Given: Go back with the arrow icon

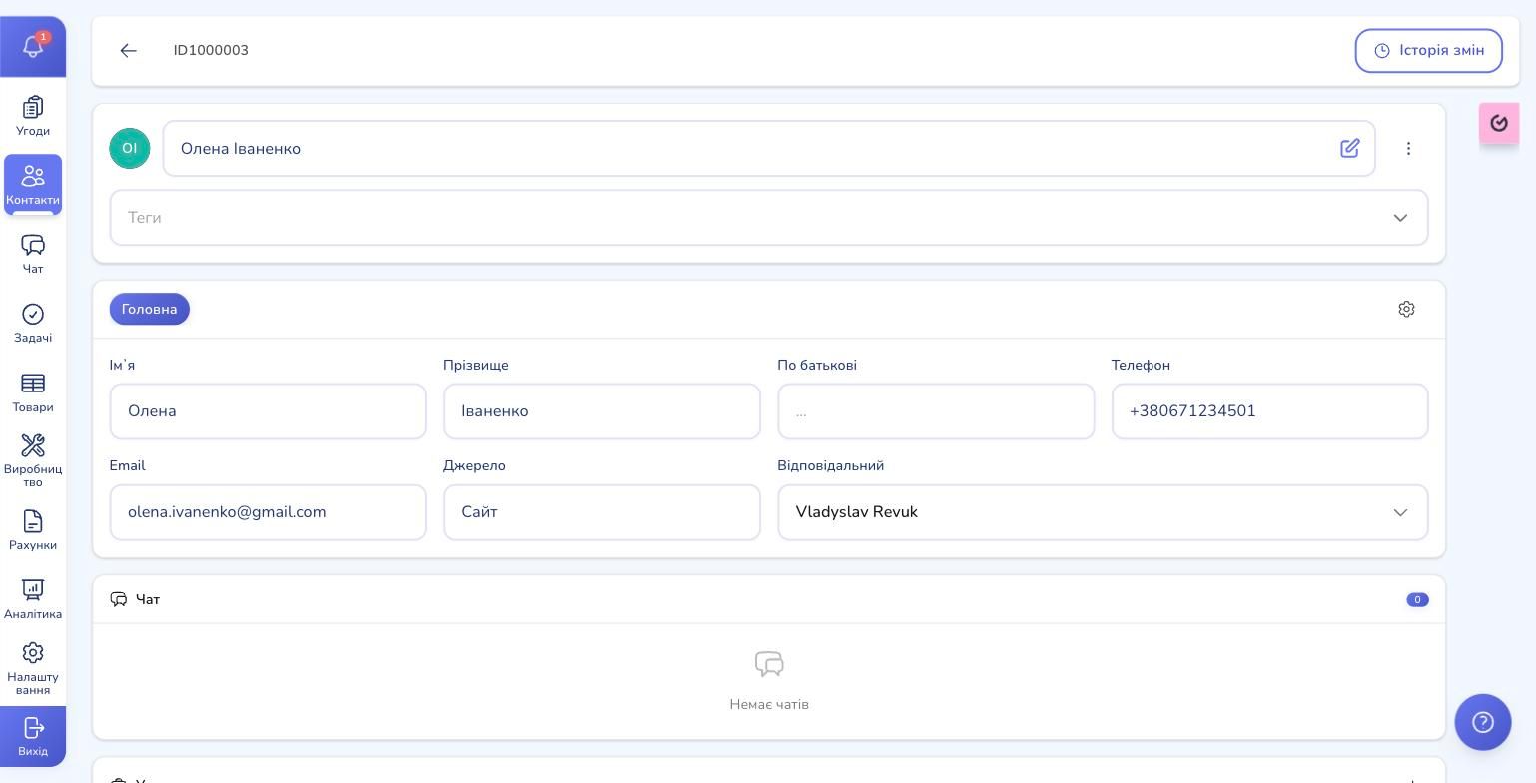Looking at the screenshot, I should pyautogui.click(x=128, y=50).
